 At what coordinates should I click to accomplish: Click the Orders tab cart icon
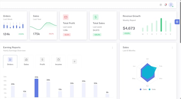[10, 59]
